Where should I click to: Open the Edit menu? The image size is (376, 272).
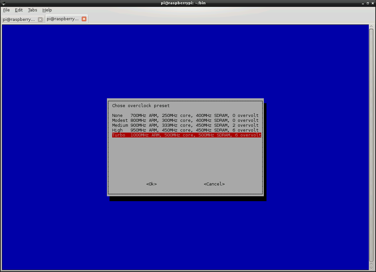coord(19,10)
